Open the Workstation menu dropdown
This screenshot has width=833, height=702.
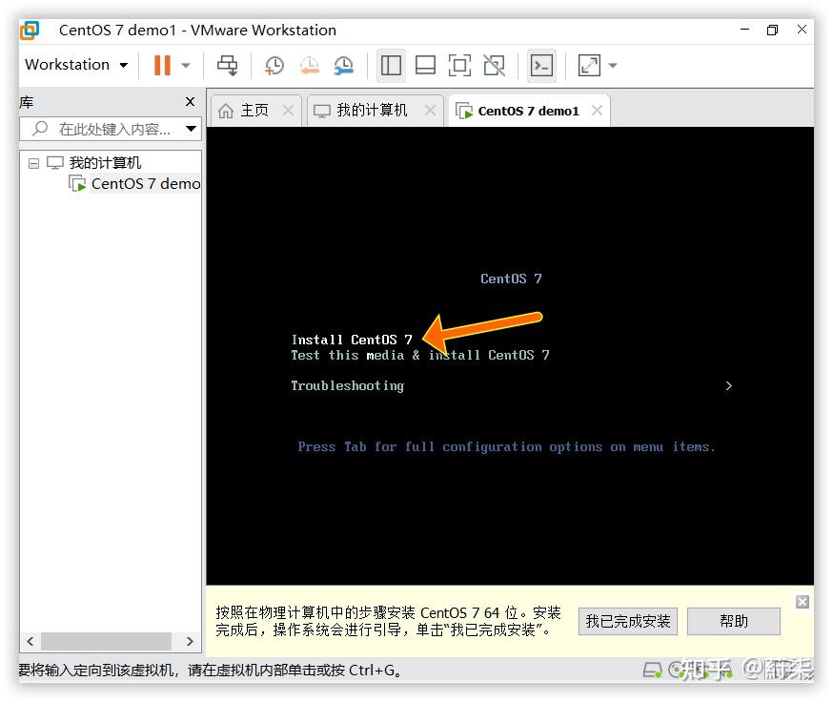(x=76, y=65)
